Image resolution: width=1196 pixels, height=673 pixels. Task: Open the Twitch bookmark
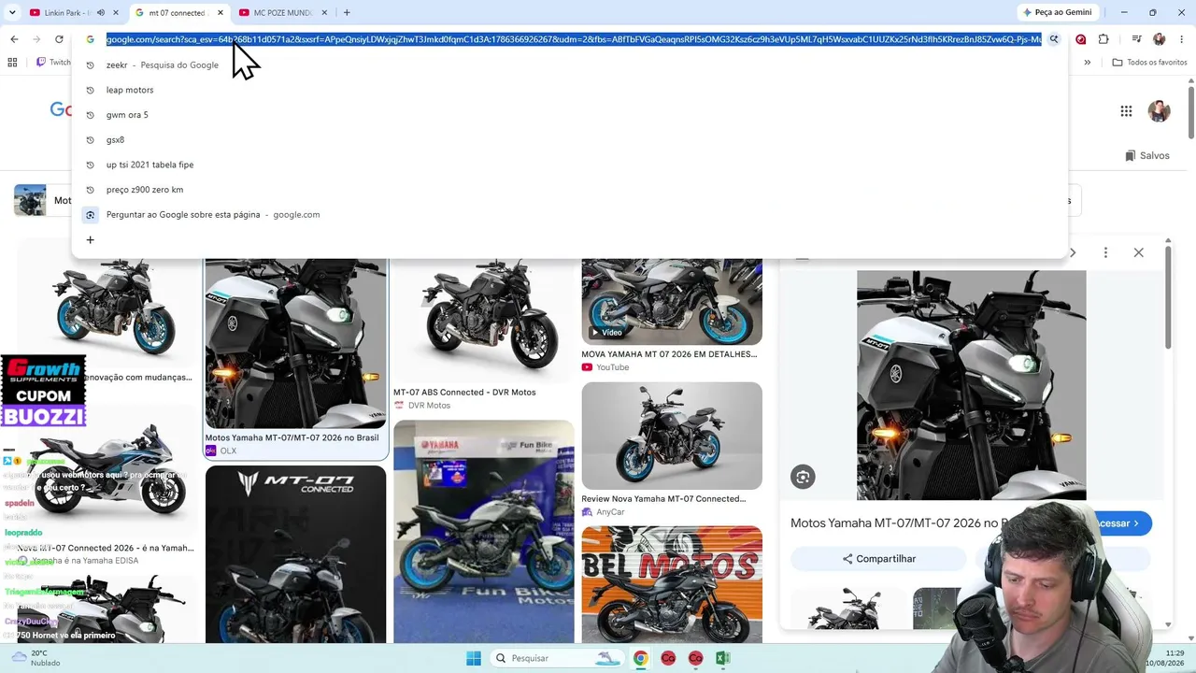click(x=54, y=63)
